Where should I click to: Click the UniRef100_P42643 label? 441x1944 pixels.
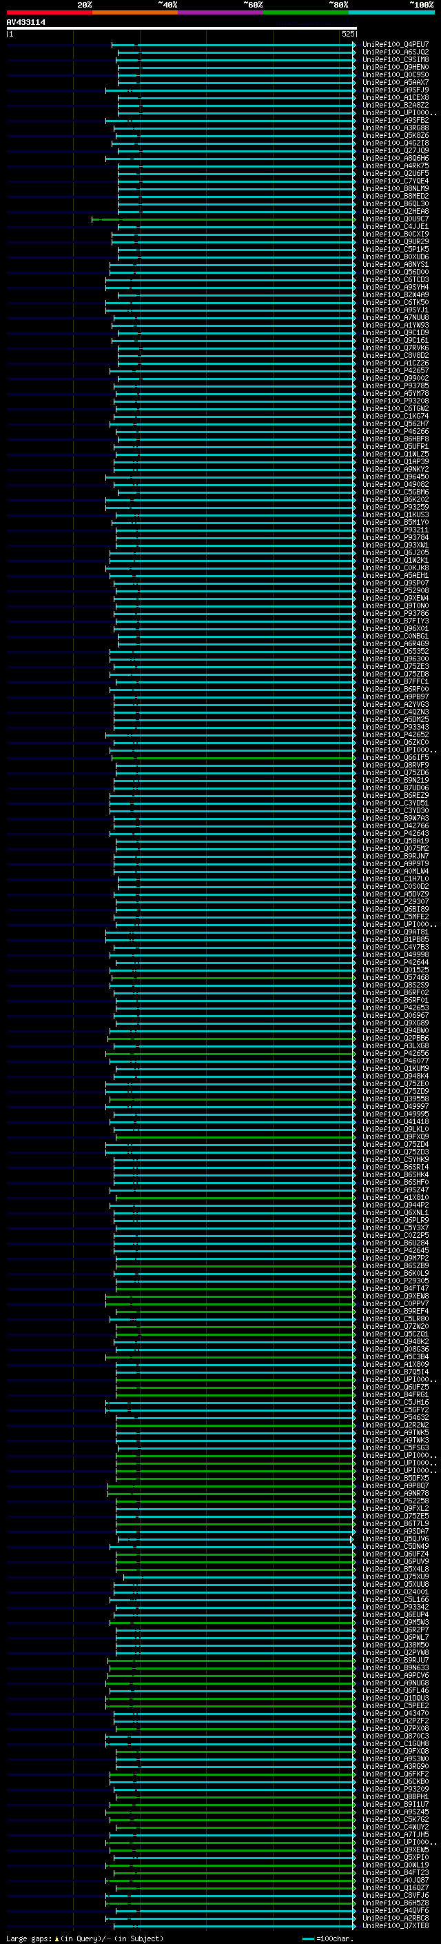(396, 834)
